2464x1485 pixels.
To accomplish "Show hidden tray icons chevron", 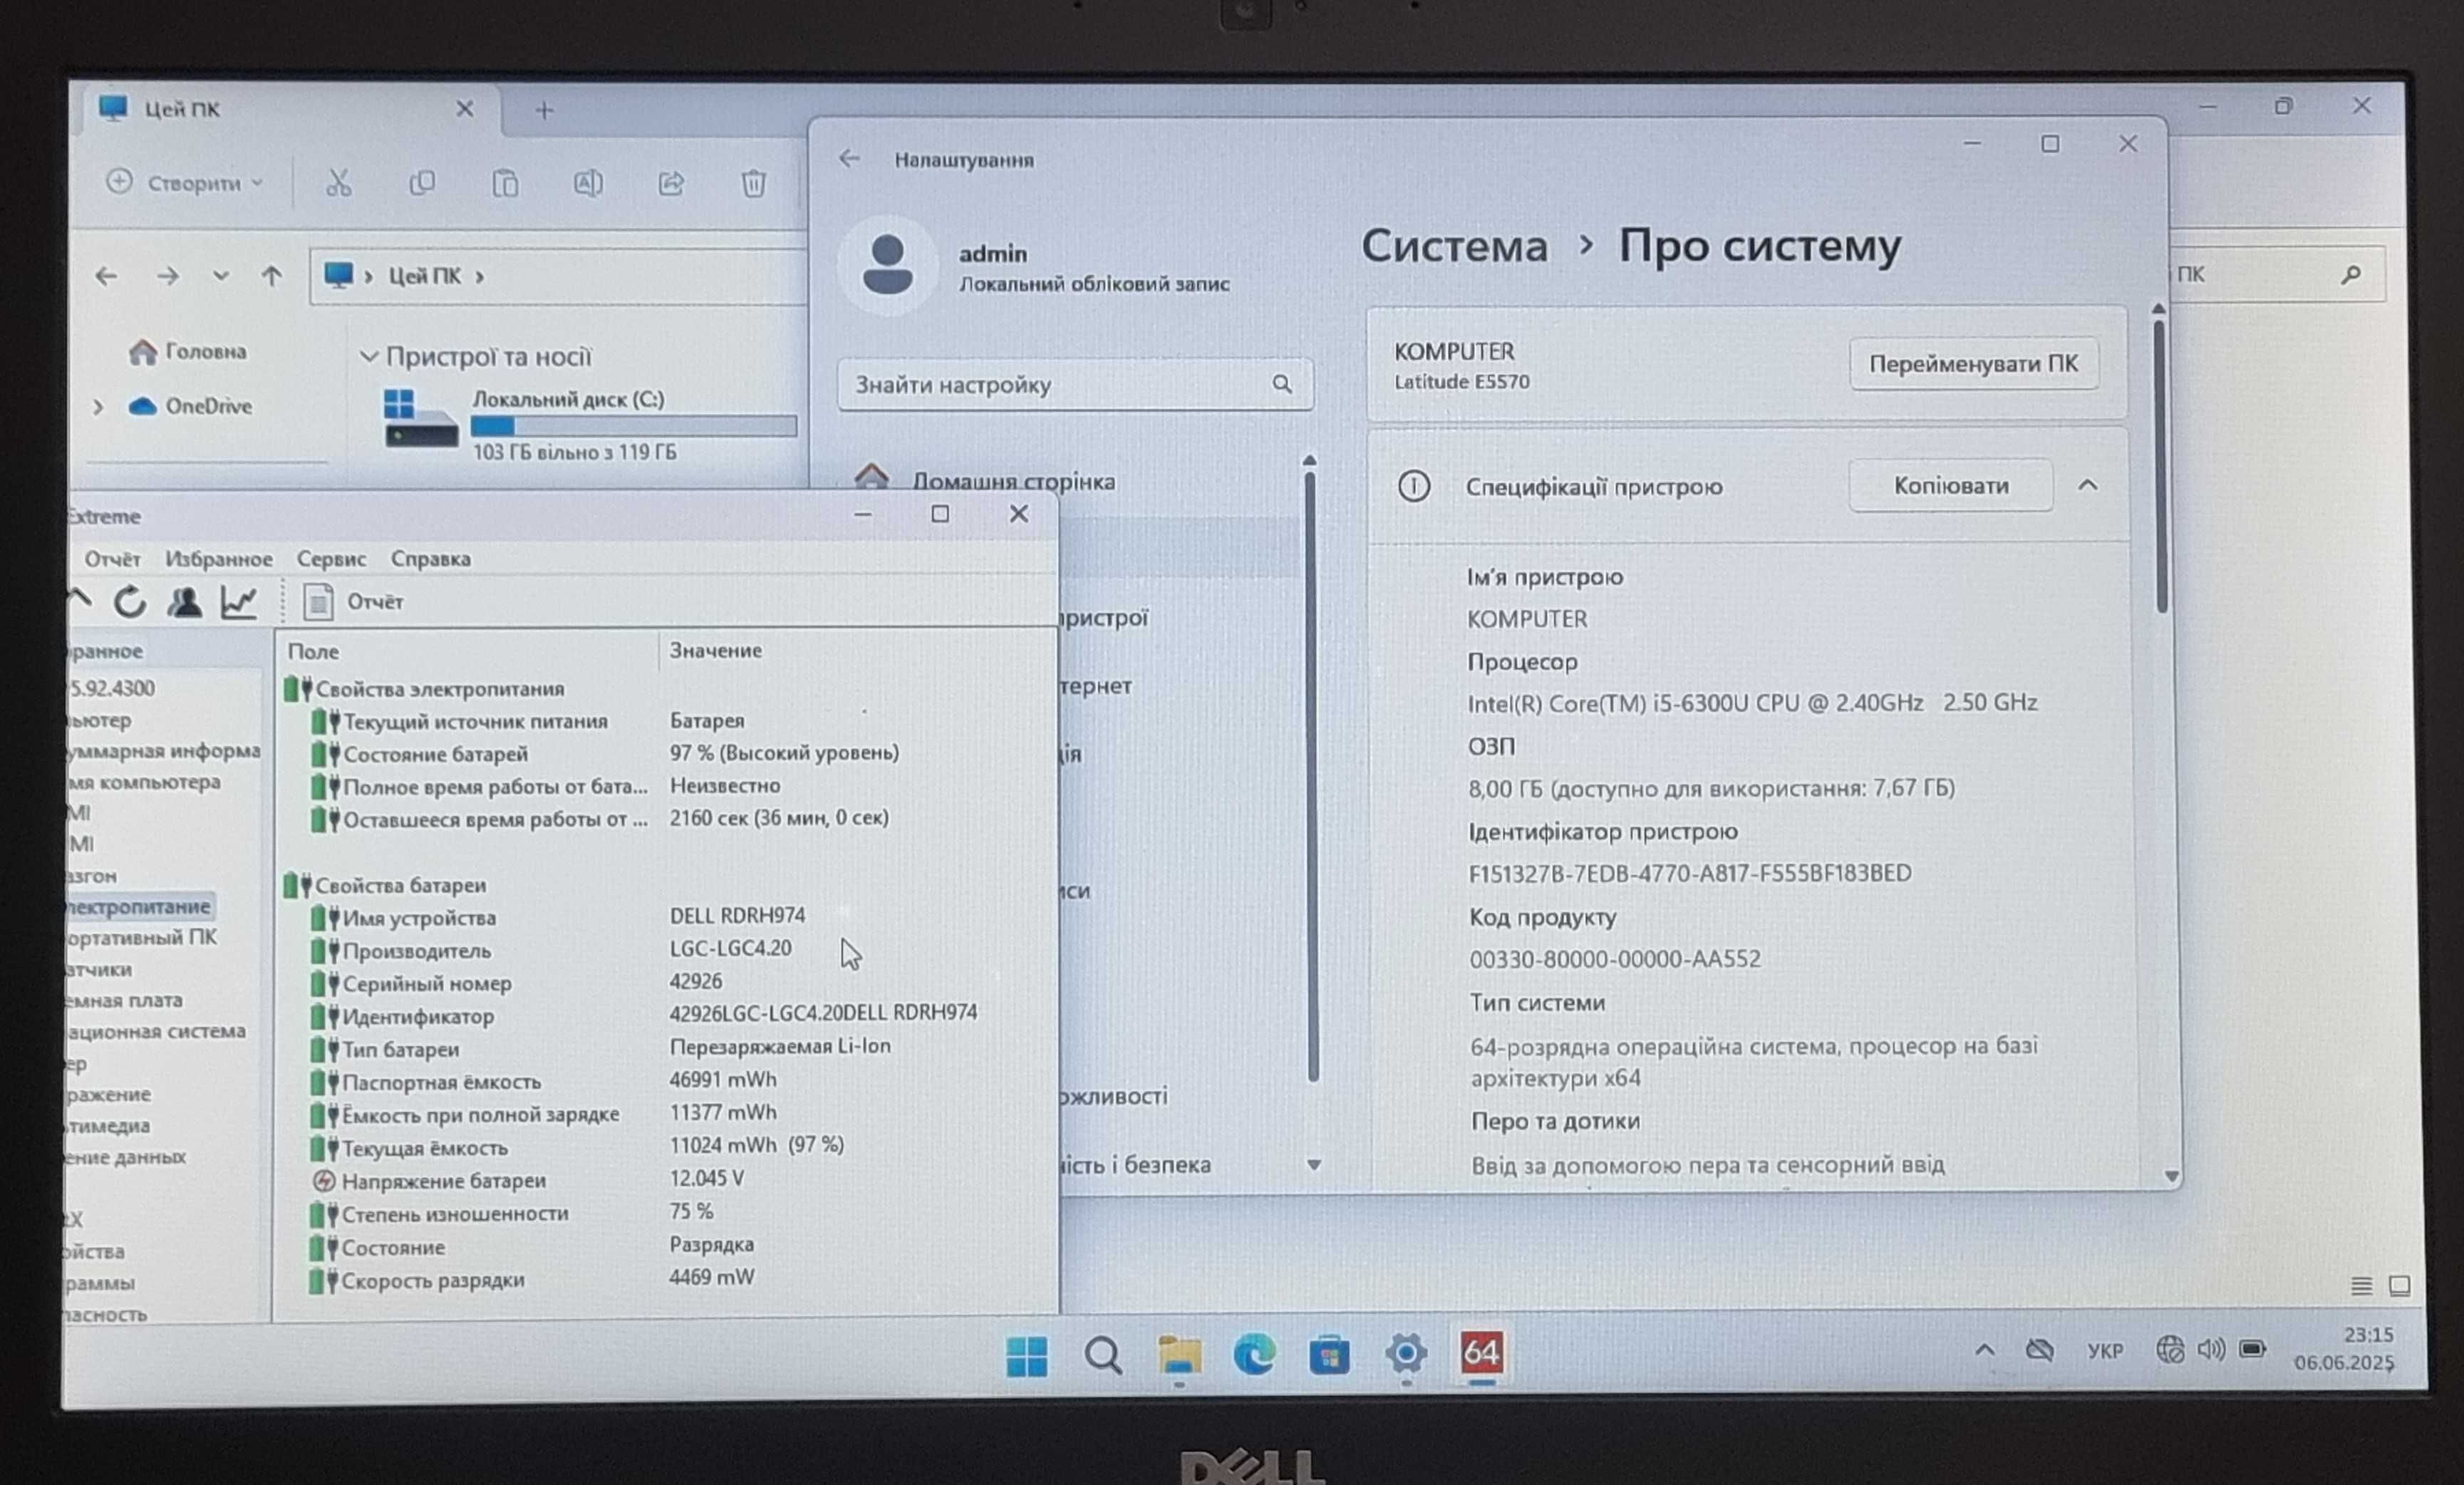I will point(1985,1350).
